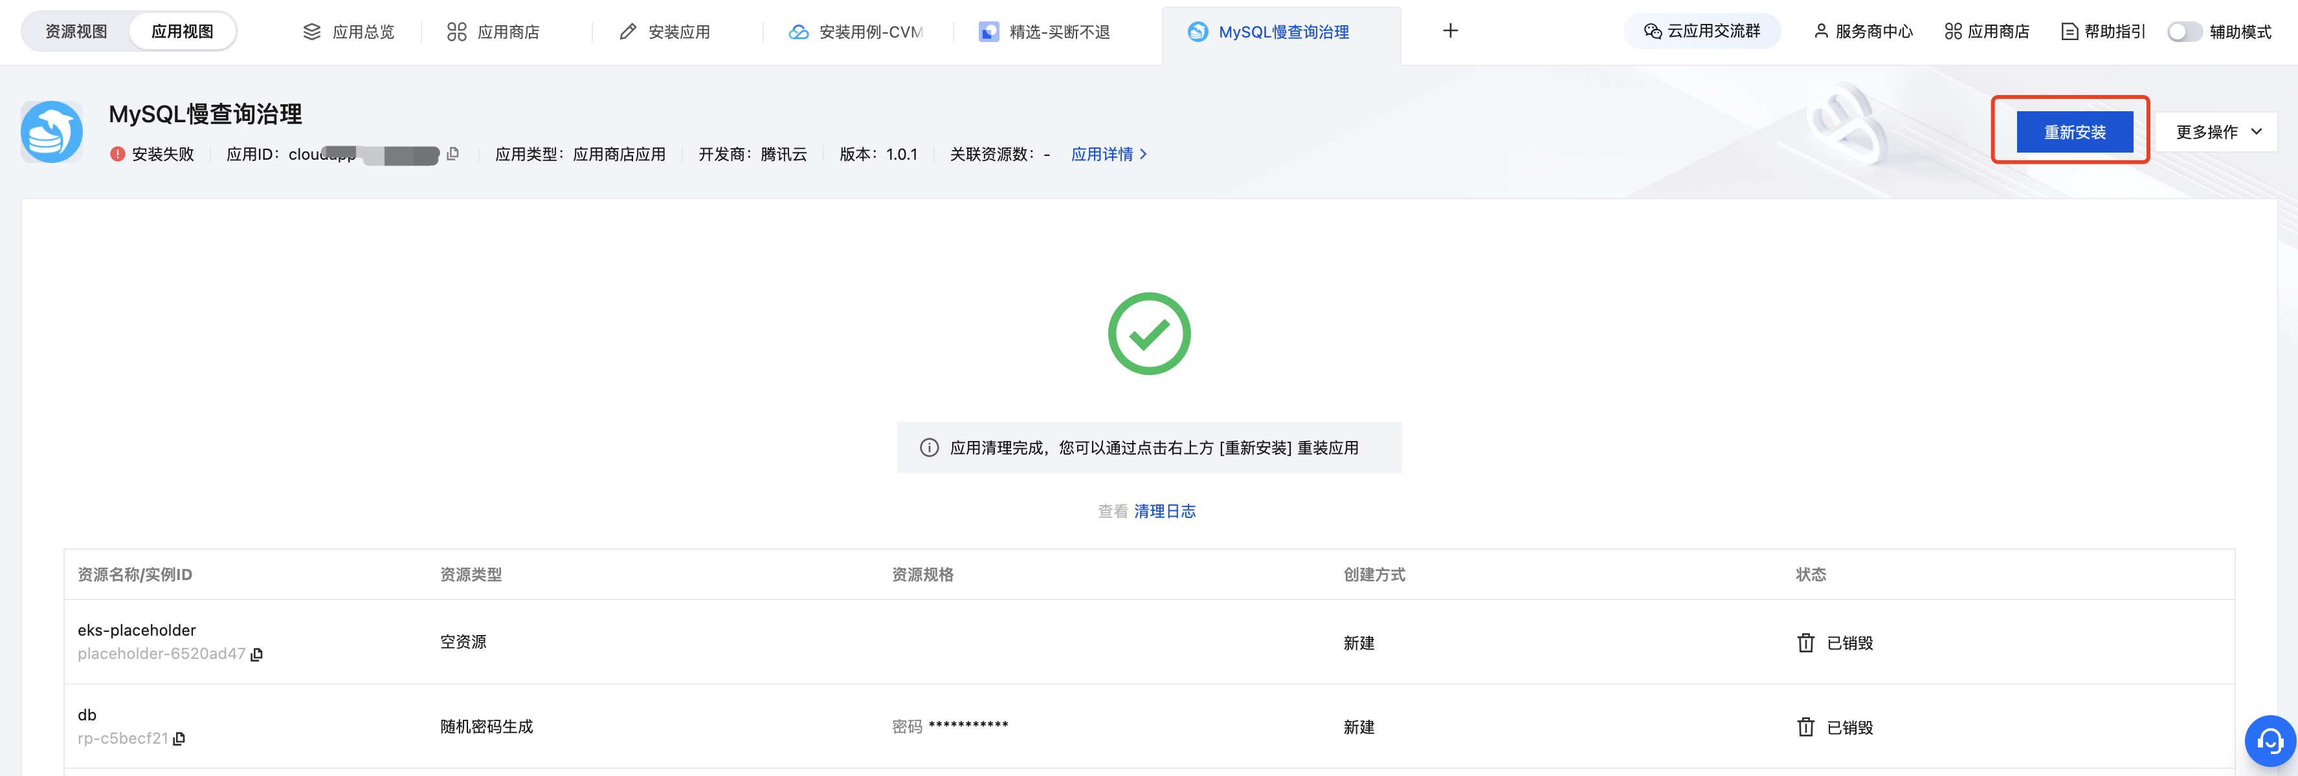This screenshot has height=776, width=2298.
Task: Open 云应用交流群 button
Action: 1701,31
